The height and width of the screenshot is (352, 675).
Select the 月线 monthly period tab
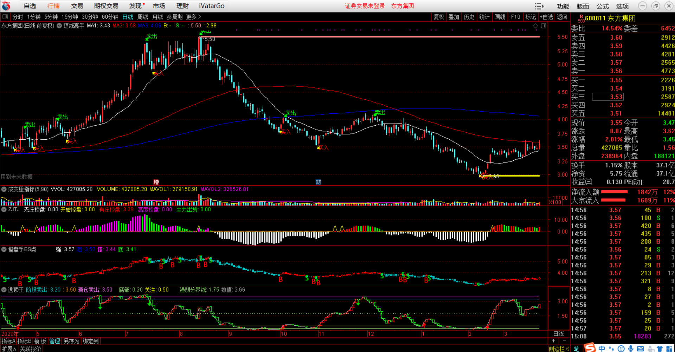pyautogui.click(x=157, y=17)
